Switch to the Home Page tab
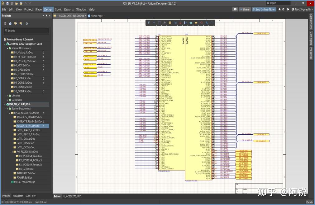The width and height of the screenshot is (315, 205). 95,16
